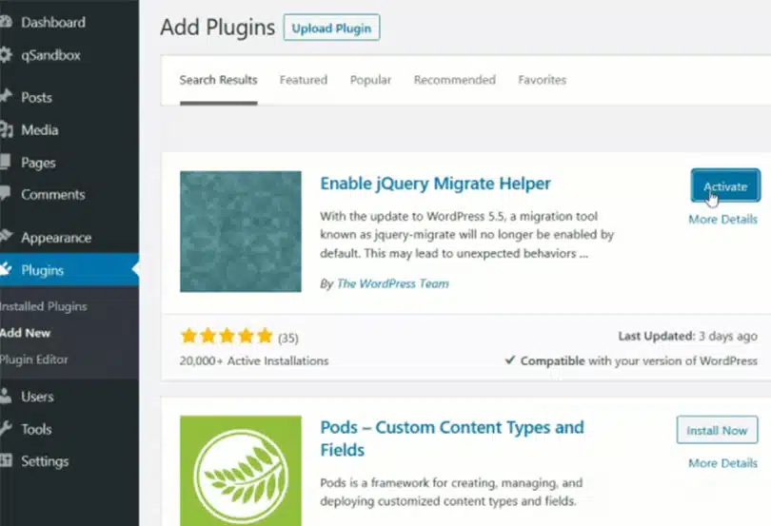This screenshot has height=526, width=771.
Task: Open the qSandbox menu item
Action: pos(50,55)
